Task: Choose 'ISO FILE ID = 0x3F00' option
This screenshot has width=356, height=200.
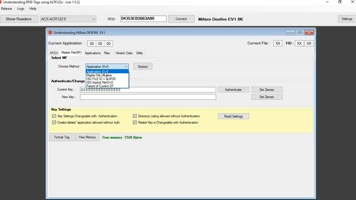Action: click(x=107, y=79)
